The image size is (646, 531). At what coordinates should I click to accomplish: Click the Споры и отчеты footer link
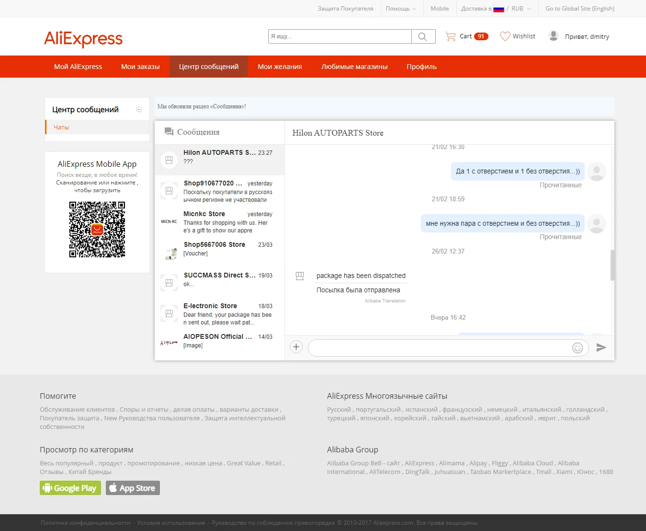pyautogui.click(x=144, y=410)
